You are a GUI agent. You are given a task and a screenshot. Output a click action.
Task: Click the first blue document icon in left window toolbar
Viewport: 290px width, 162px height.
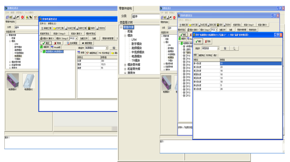coord(7,17)
